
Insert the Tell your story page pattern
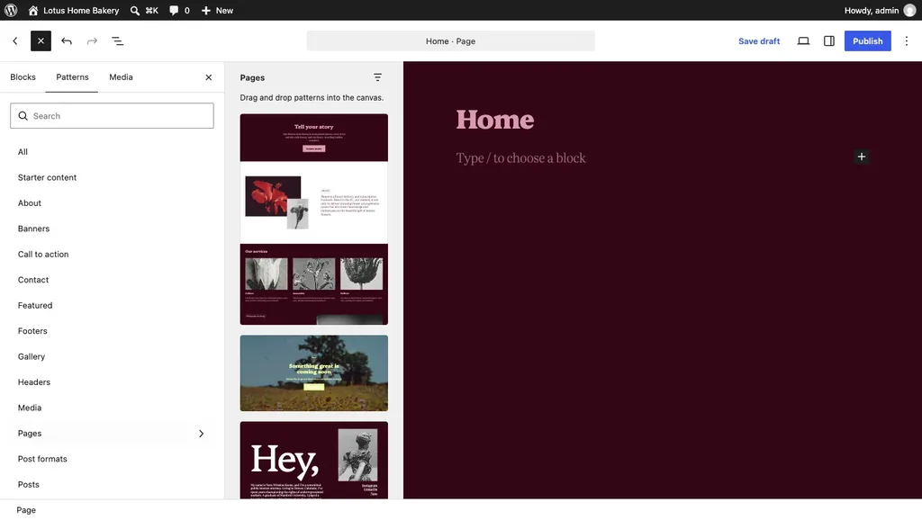[313, 220]
